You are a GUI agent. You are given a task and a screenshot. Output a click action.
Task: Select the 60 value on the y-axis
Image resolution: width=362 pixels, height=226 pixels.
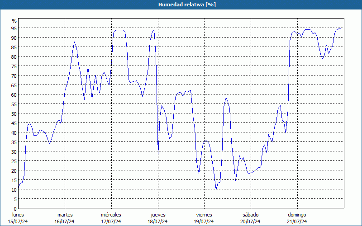click(14, 94)
